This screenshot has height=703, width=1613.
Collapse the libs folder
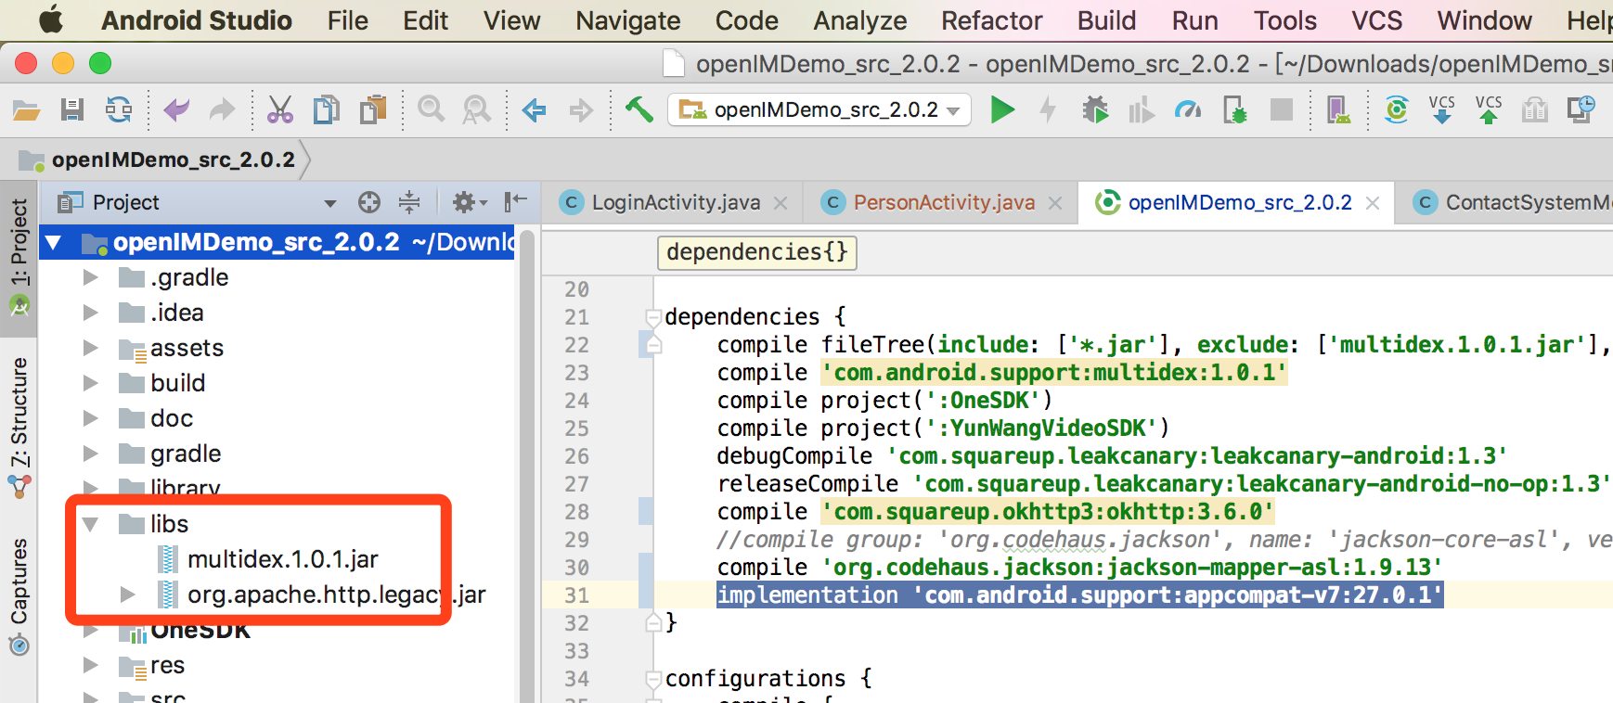[x=90, y=524]
